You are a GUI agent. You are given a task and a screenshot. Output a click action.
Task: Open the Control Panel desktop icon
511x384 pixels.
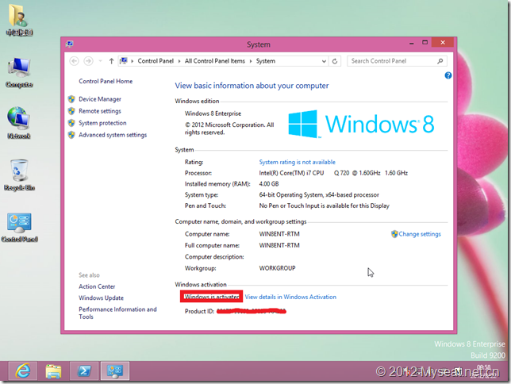pyautogui.click(x=19, y=227)
